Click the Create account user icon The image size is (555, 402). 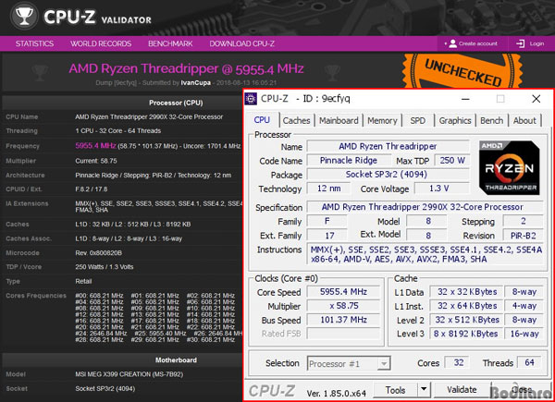coord(452,43)
